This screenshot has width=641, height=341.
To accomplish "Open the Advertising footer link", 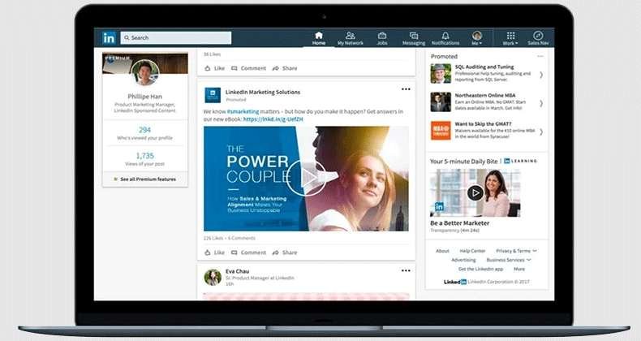I will coord(463,260).
